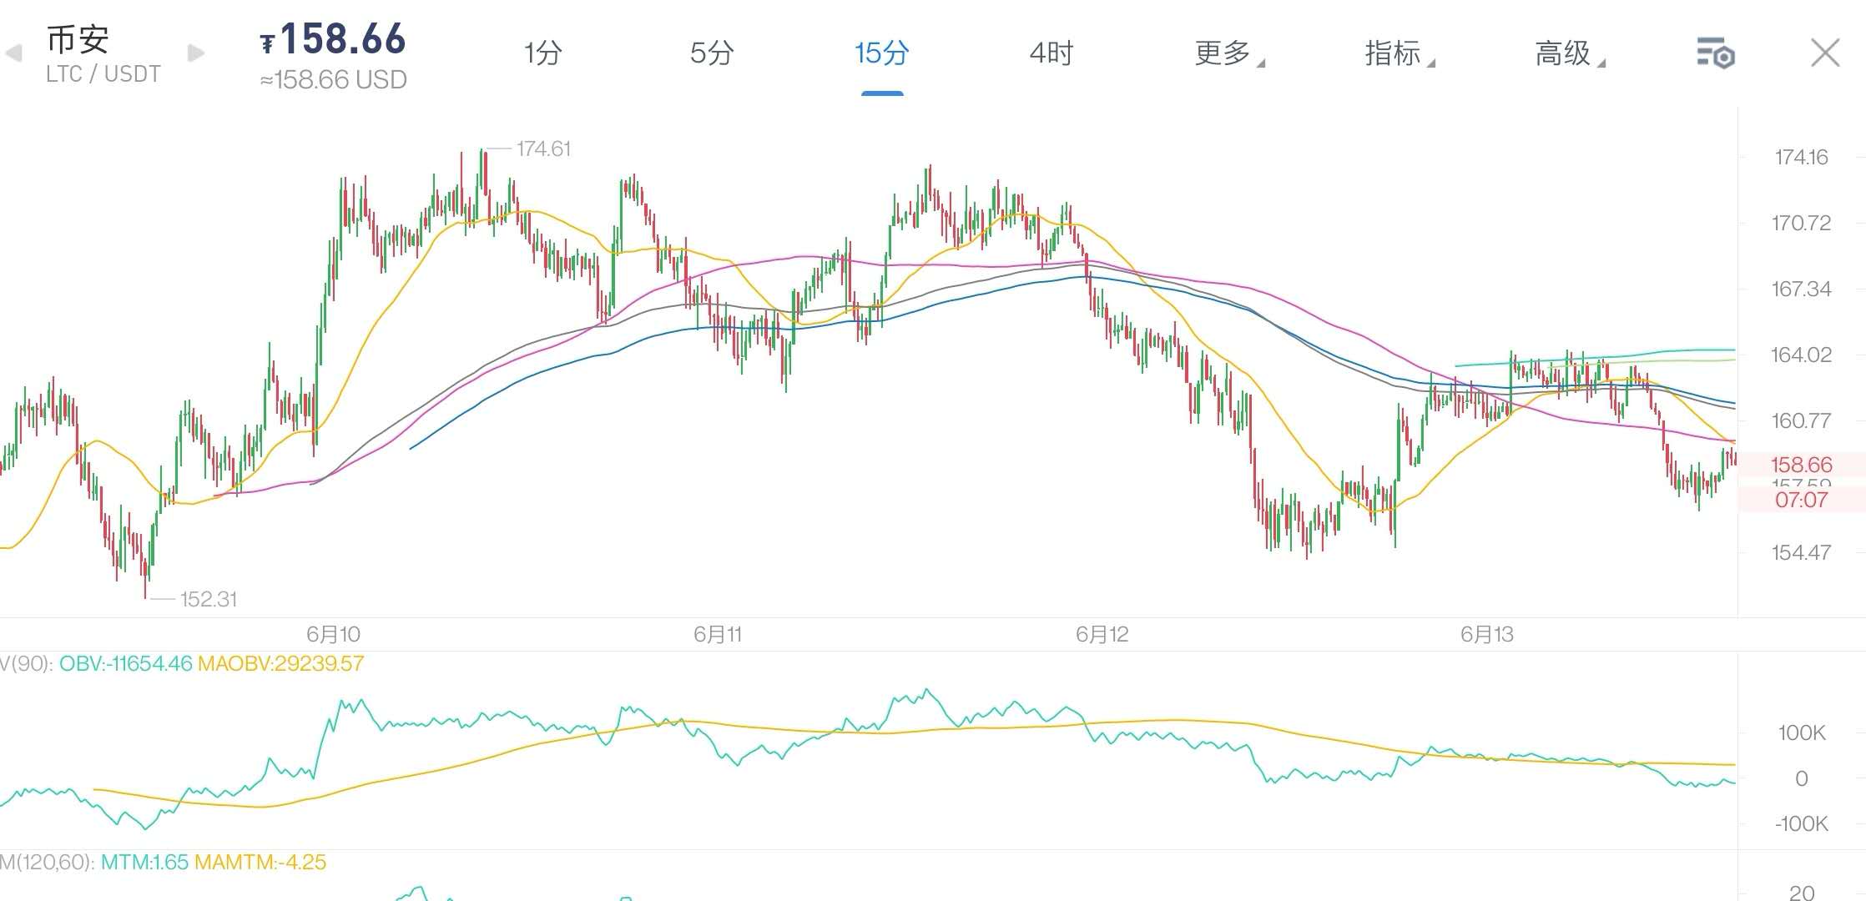Close the chart view with X
The image size is (1866, 901).
(1825, 53)
